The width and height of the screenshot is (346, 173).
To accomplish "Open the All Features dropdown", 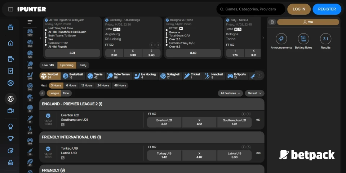I will pyautogui.click(x=230, y=93).
